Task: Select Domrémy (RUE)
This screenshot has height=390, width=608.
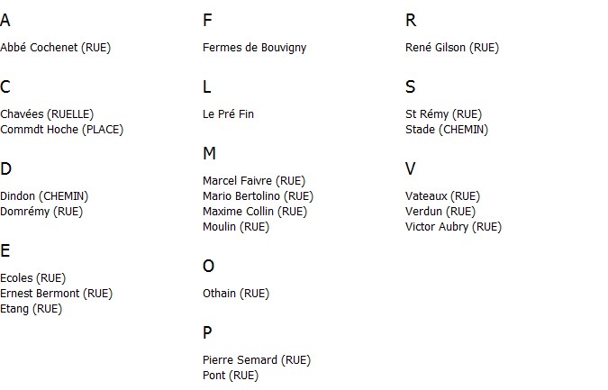Action: coord(41,212)
